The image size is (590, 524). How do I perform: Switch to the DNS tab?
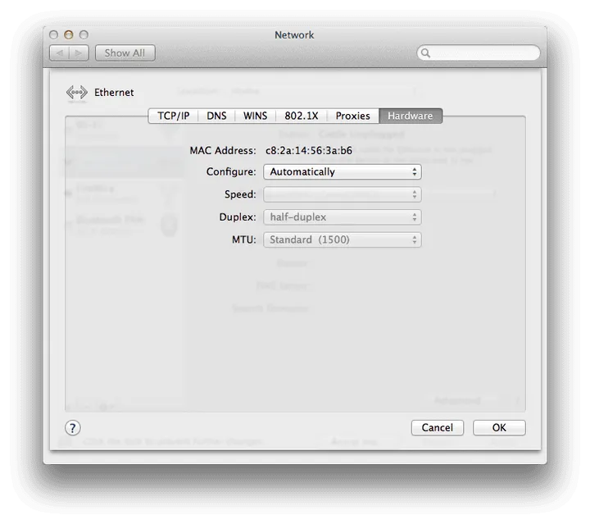pos(216,116)
